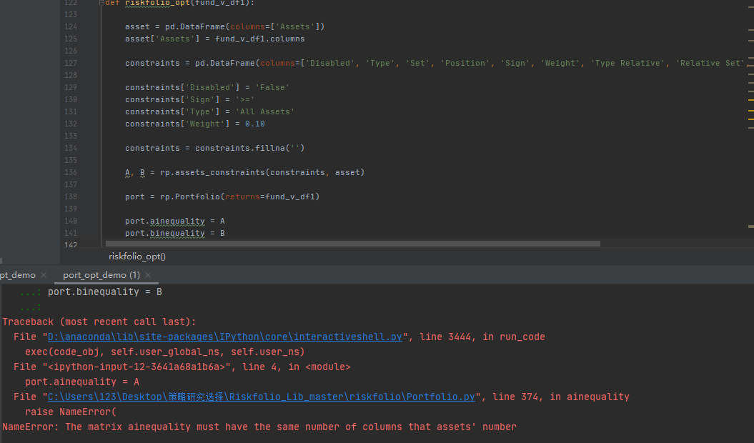Click pd.DataFrame in the asset assignment line
Viewport: 754px width, 443px height.
click(194, 26)
